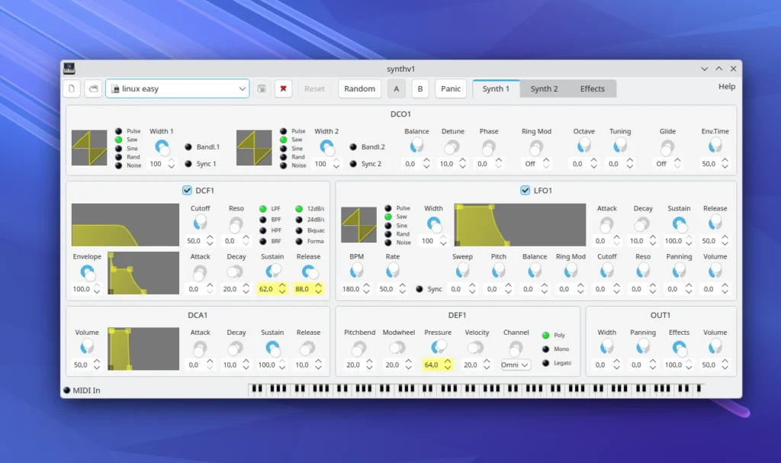The height and width of the screenshot is (463, 781).
Task: Select the BPF filter type
Action: [263, 220]
